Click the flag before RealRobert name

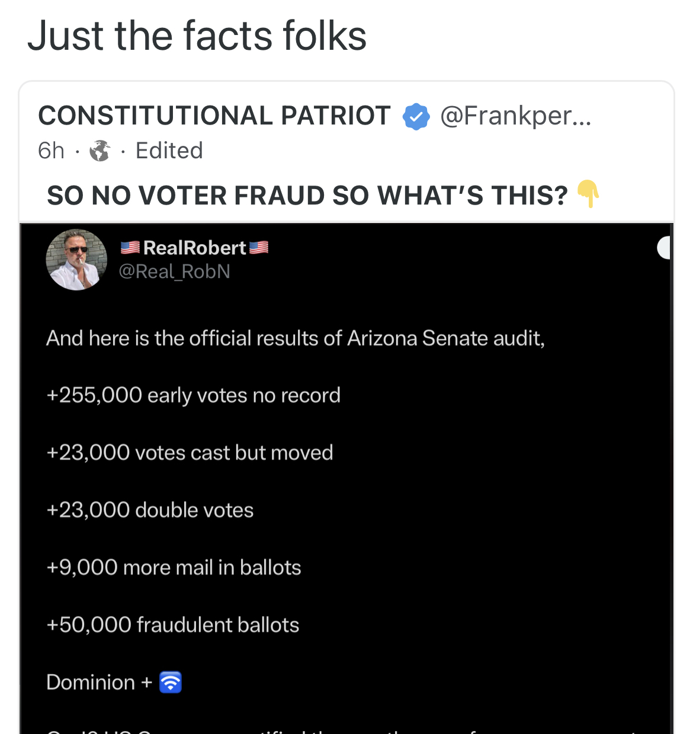pyautogui.click(x=130, y=248)
